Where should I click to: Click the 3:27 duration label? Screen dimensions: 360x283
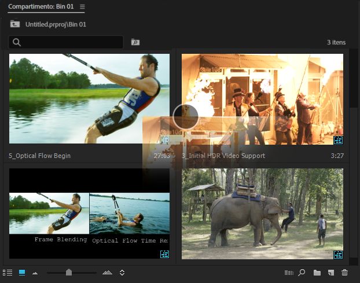[337, 156]
